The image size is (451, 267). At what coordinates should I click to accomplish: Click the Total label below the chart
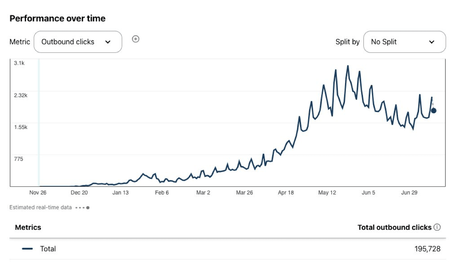coord(48,249)
